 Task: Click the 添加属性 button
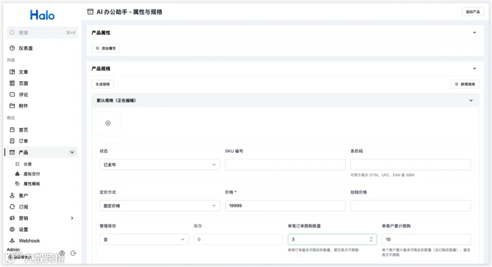point(106,48)
